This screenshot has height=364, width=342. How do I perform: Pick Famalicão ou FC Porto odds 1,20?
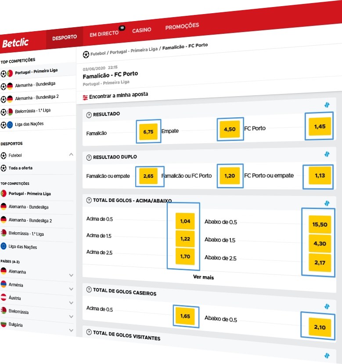(x=230, y=176)
